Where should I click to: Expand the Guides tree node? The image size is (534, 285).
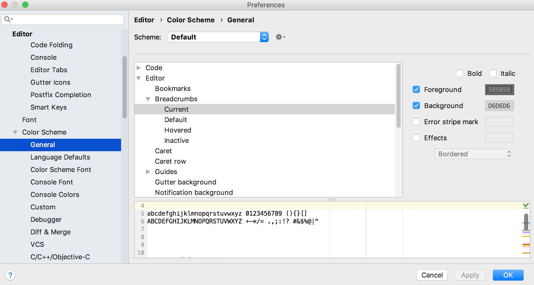point(148,172)
